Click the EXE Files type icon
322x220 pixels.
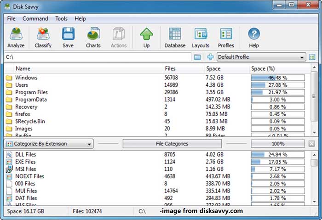click(x=9, y=162)
